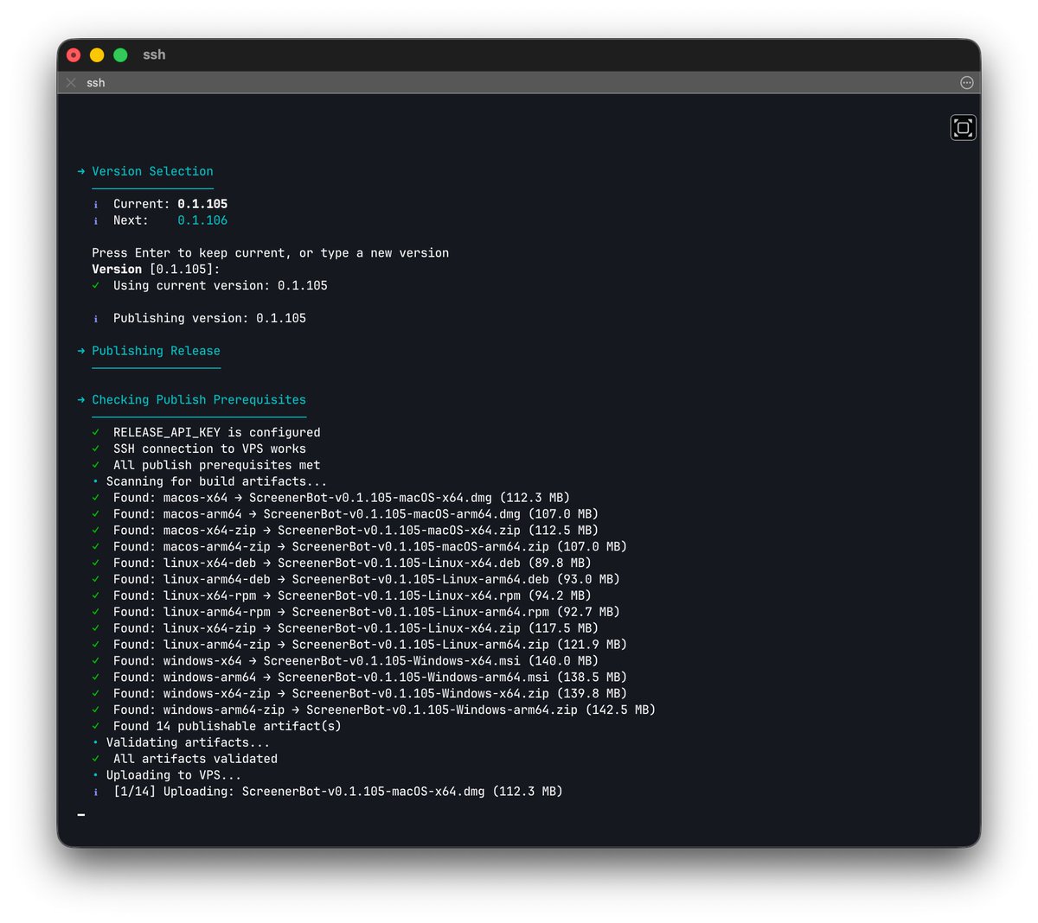The width and height of the screenshot is (1038, 923).
Task: Click the 'Publishing Release' heading
Action: point(156,351)
